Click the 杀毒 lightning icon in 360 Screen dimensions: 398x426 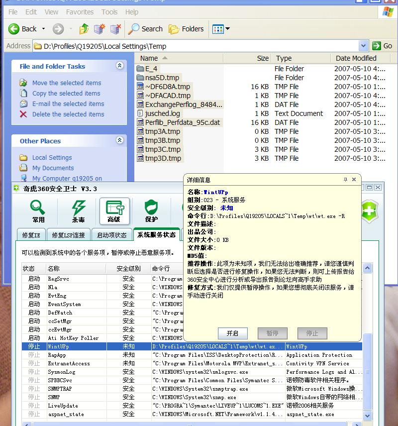78,208
